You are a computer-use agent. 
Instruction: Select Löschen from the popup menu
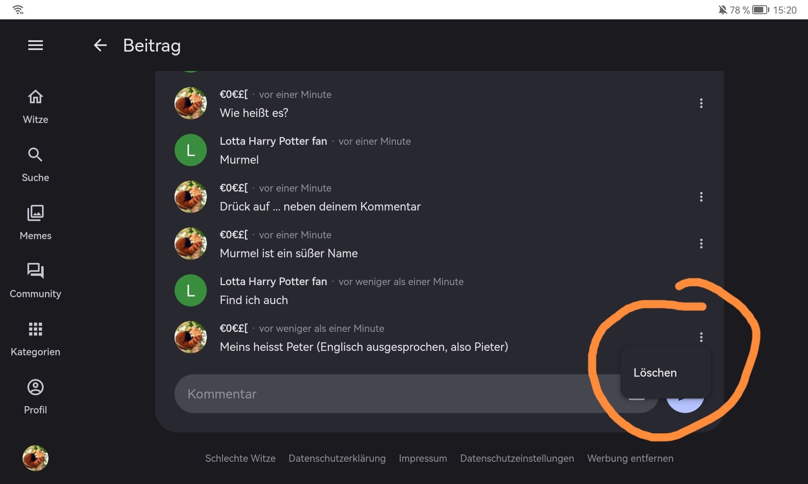pyautogui.click(x=655, y=373)
